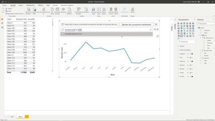Open Sources récentes
Viewport: 215px width, 121px height.
[70, 11]
